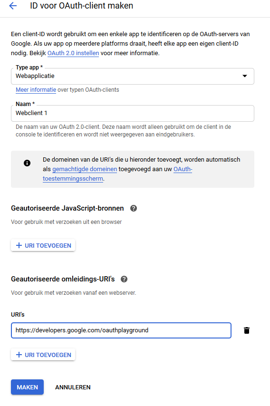Delete the oauthplayground redirect URI
The image size is (270, 406).
tap(246, 330)
